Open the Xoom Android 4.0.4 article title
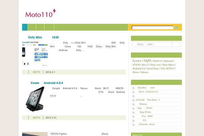This screenshot has height=136, width=204. (47, 83)
